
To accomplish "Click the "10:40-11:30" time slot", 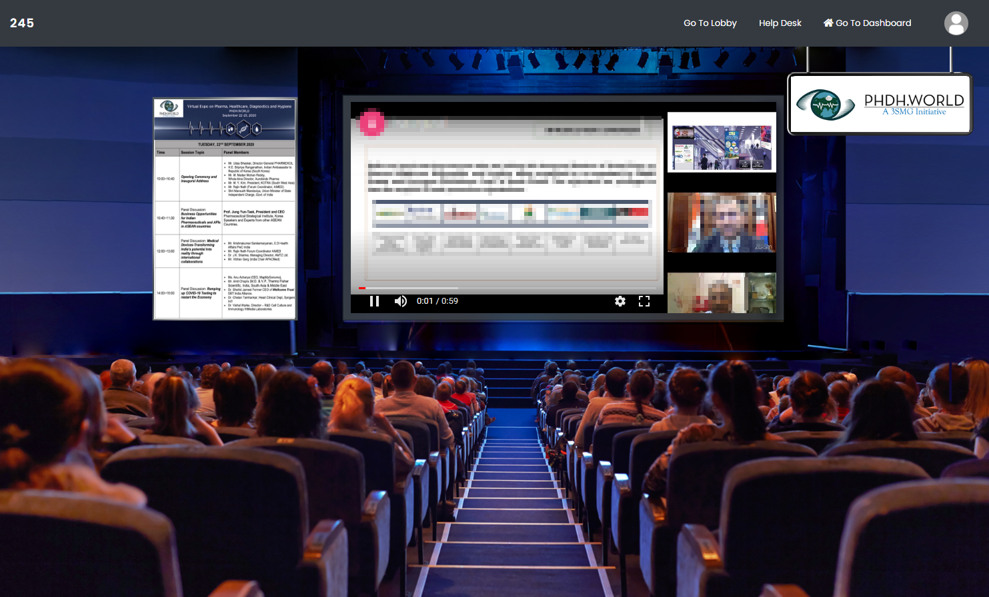I will coord(165,218).
